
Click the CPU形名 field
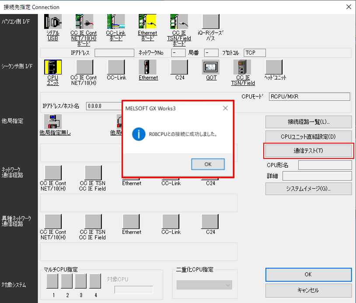click(325, 165)
